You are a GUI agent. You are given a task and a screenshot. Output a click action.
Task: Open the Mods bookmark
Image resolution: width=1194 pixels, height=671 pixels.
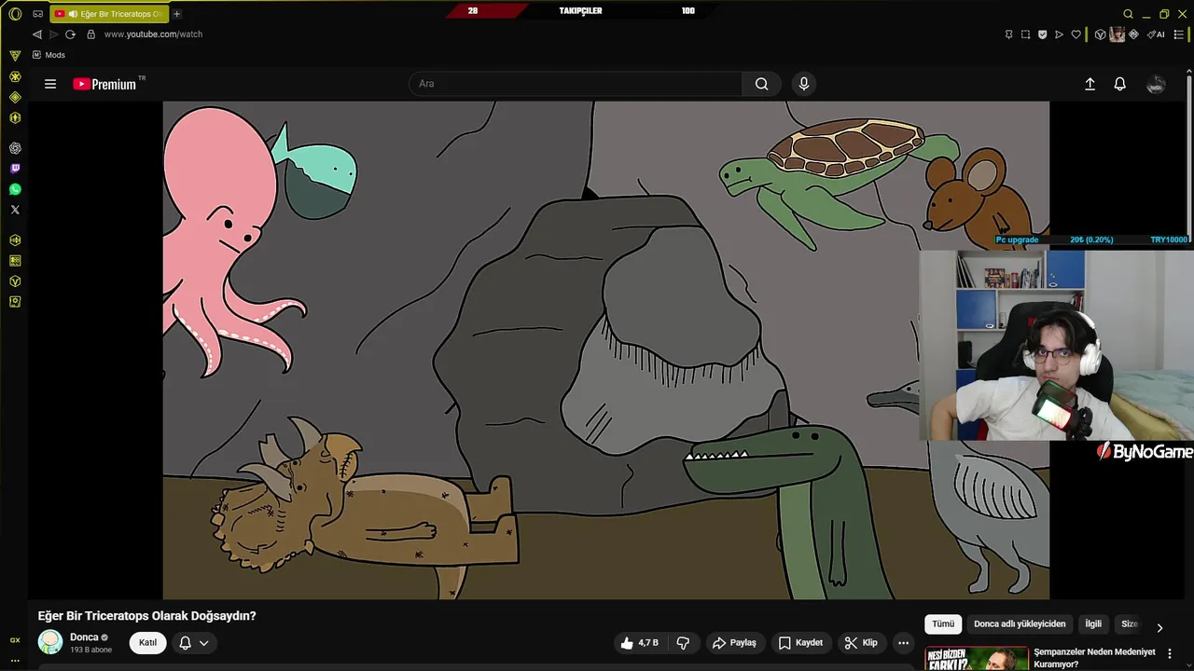pos(49,55)
